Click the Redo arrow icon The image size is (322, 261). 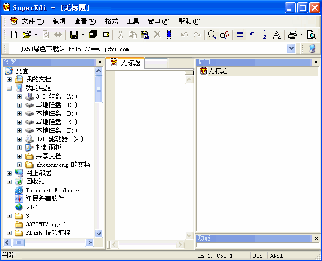197,35
